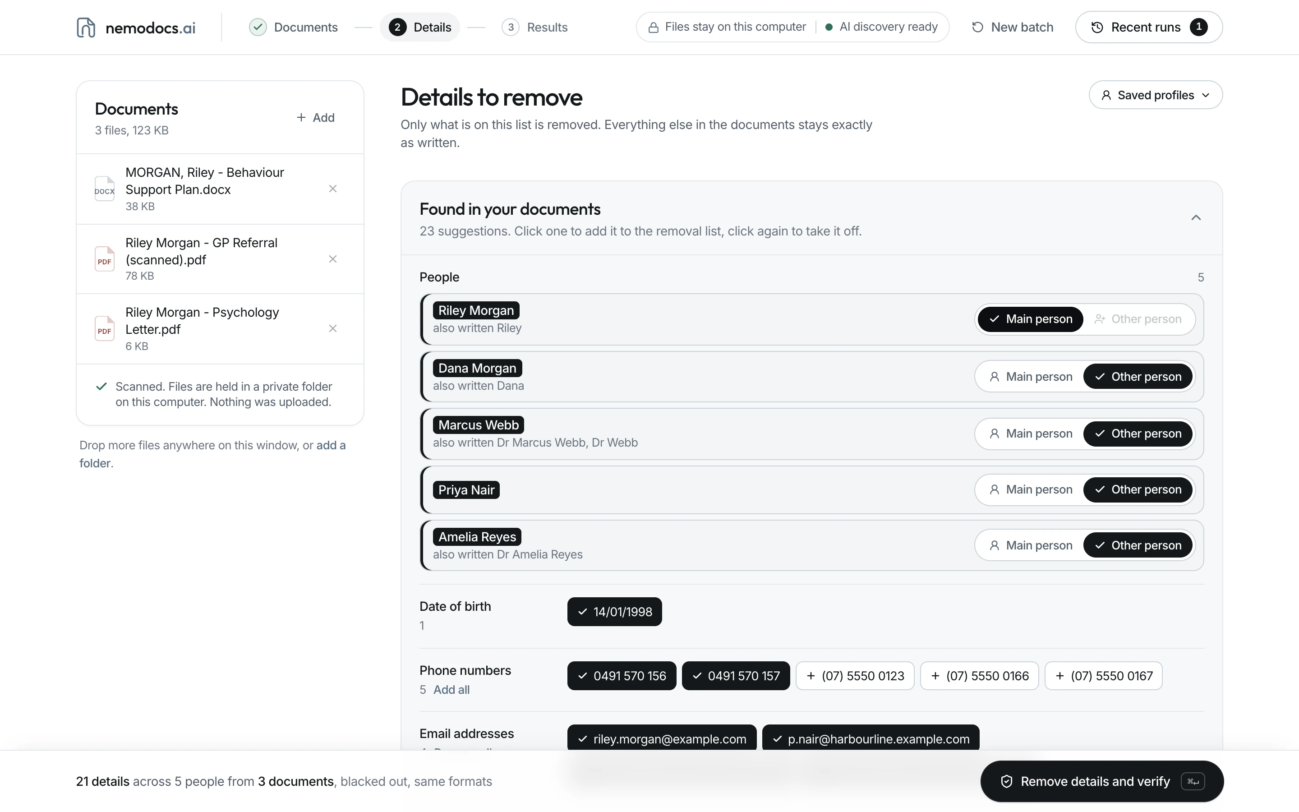Click the DOCX file icon
1299x812 pixels.
pos(105,189)
